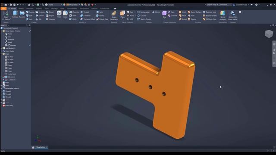Collapse the Model States folder
The image size is (276, 155).
pyautogui.click(x=1, y=31)
